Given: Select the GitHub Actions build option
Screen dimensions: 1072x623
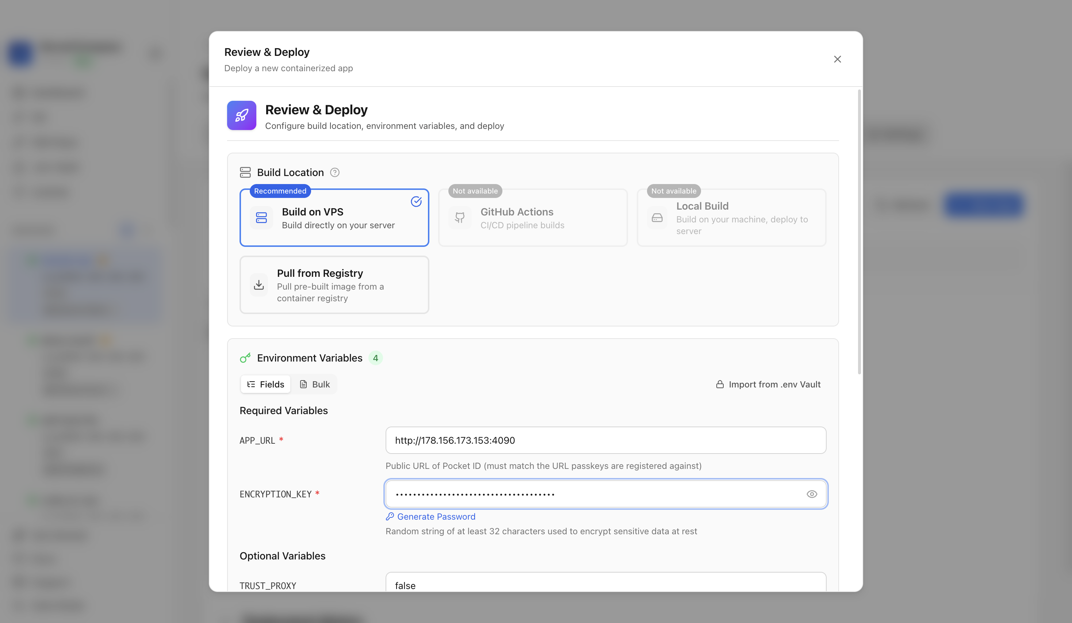Looking at the screenshot, I should point(533,217).
